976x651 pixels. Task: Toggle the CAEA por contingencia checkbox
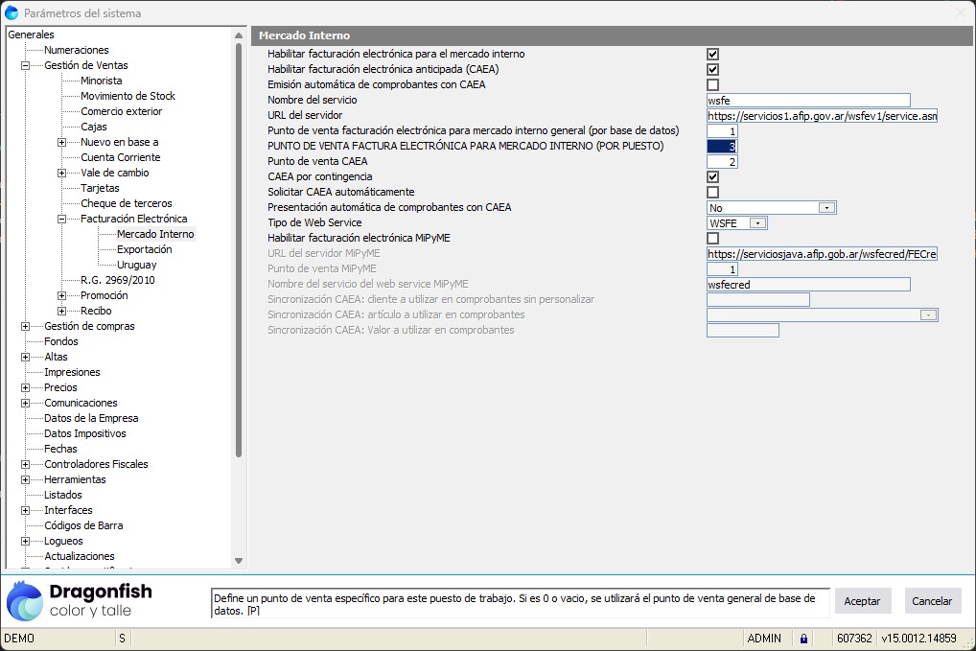coord(712,177)
